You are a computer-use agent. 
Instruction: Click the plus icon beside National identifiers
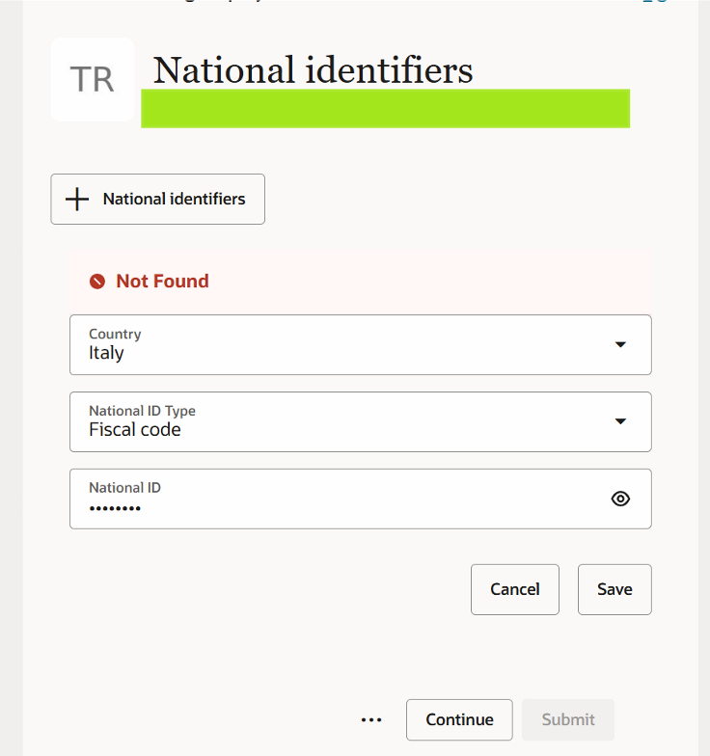tap(77, 199)
